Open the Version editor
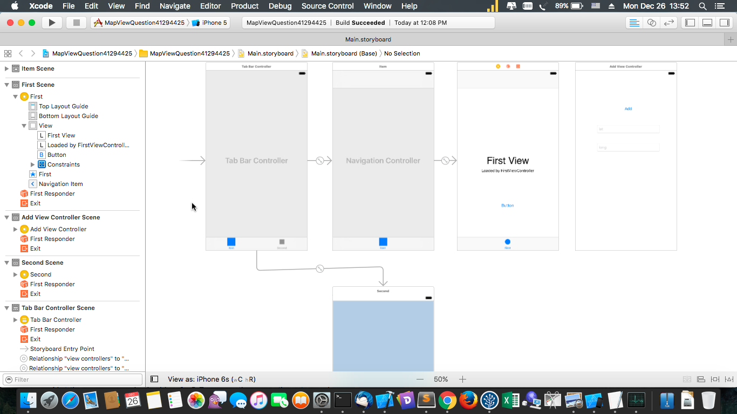Viewport: 737px width, 414px height. pos(669,23)
